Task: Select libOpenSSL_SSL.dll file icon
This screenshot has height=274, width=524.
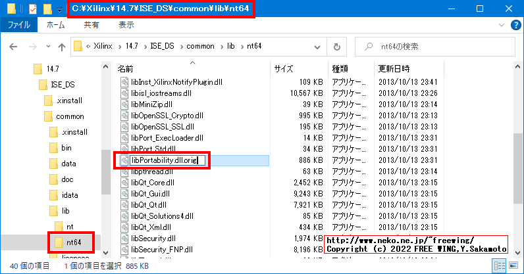Action: tap(124, 127)
